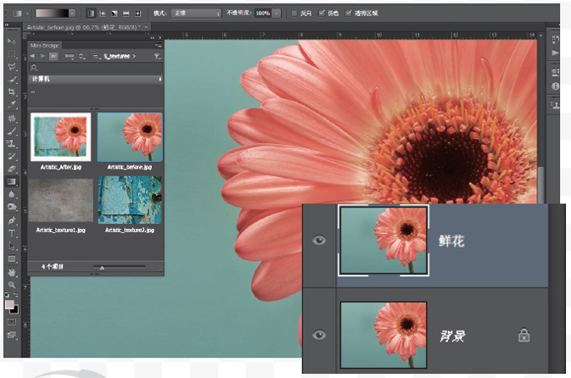Click the Mini Bridge forward arrow
This screenshot has height=378, width=571.
click(43, 56)
